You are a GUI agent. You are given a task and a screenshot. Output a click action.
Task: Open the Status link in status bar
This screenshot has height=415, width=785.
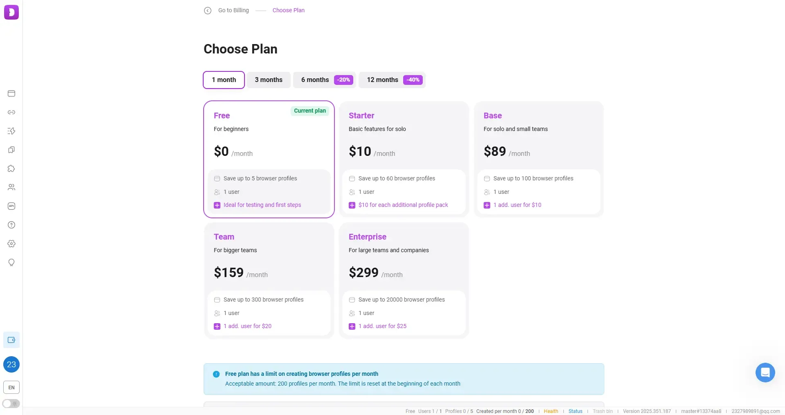point(575,411)
